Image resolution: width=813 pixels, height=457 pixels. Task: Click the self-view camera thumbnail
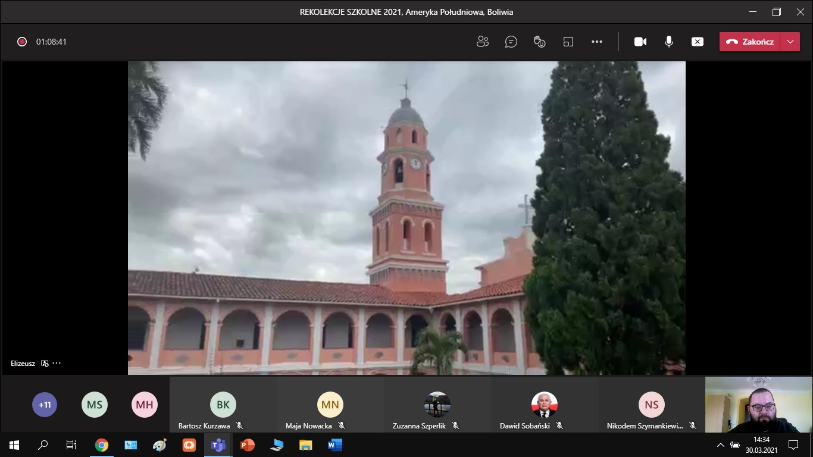coord(759,405)
